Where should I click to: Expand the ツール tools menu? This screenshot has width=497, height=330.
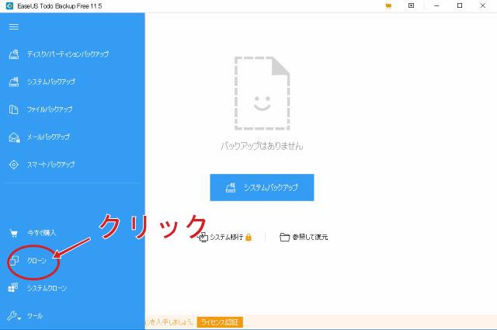(35, 316)
